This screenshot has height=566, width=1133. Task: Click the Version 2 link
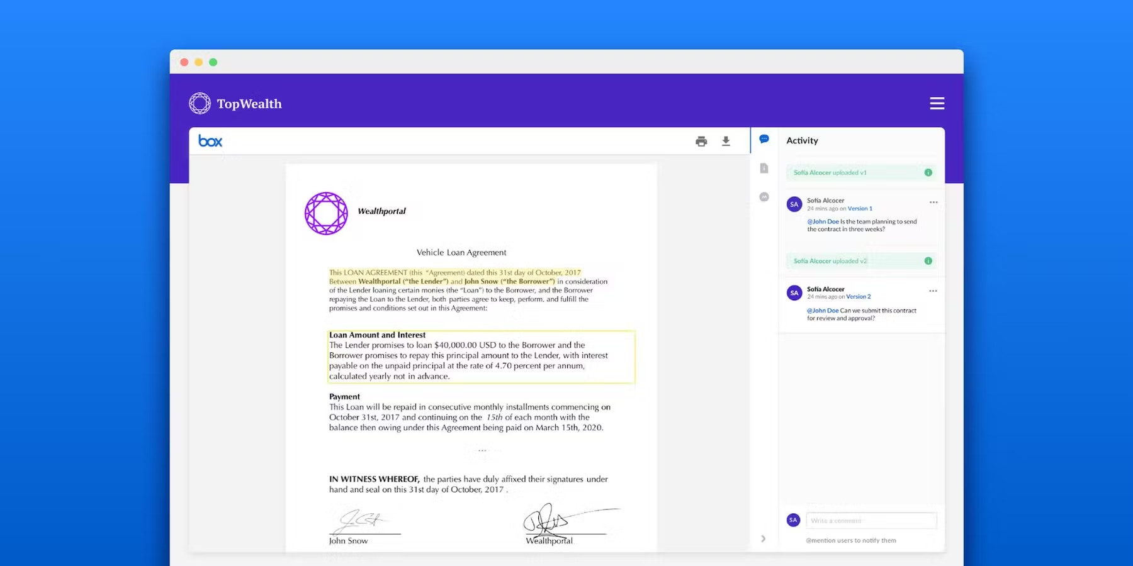[x=859, y=297]
